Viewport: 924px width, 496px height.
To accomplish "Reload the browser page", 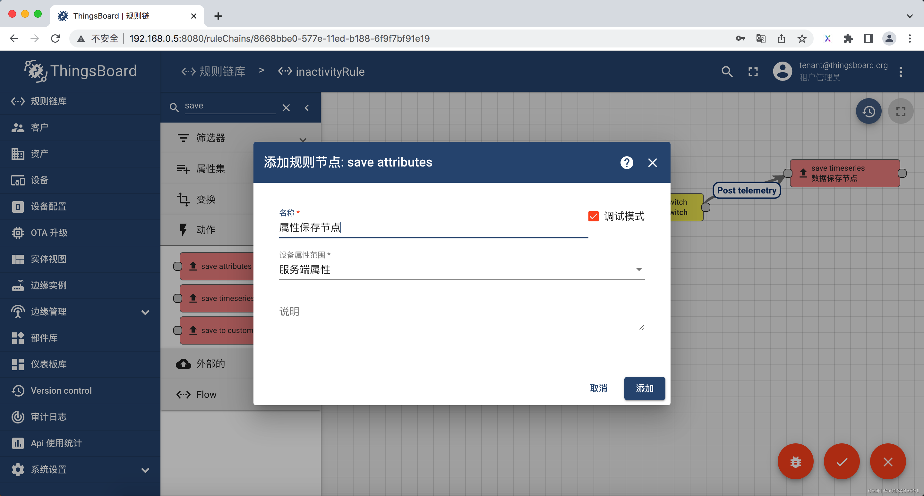I will [55, 38].
